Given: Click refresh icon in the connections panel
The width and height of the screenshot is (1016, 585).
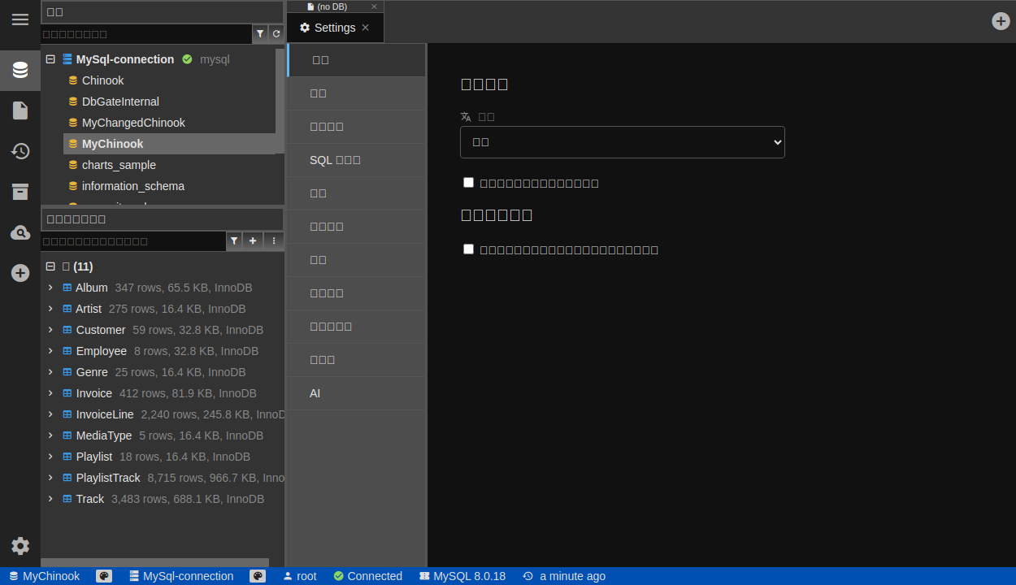Looking at the screenshot, I should pyautogui.click(x=276, y=34).
